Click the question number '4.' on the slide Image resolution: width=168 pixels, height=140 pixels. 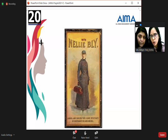(41, 42)
